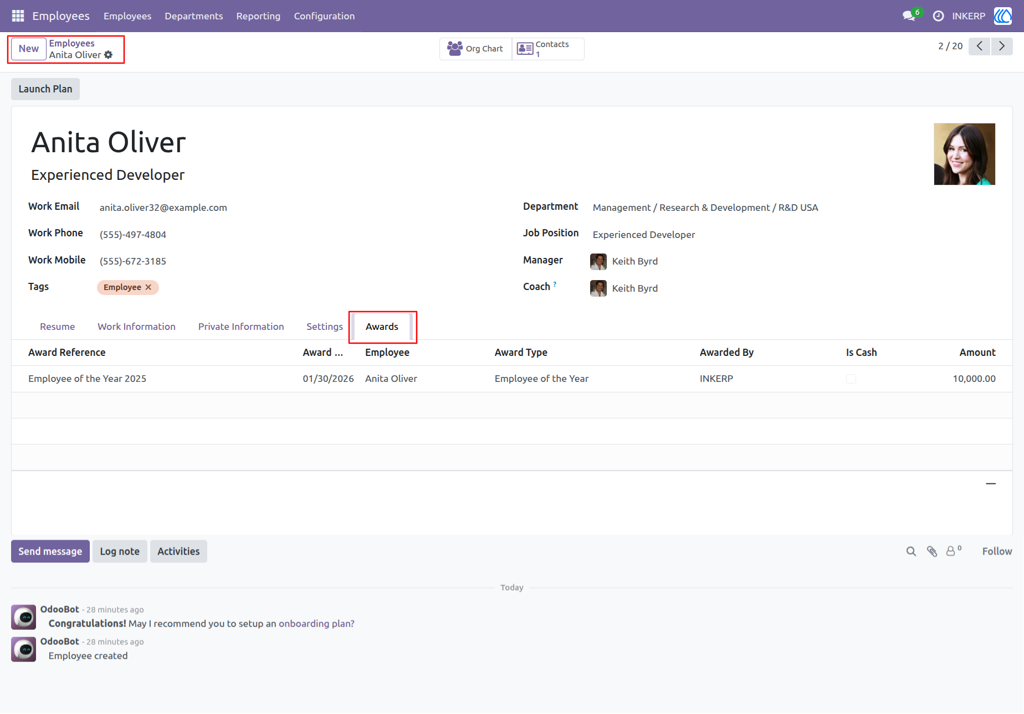Toggle the Is Cash checkbox
The height and width of the screenshot is (714, 1024).
851,379
